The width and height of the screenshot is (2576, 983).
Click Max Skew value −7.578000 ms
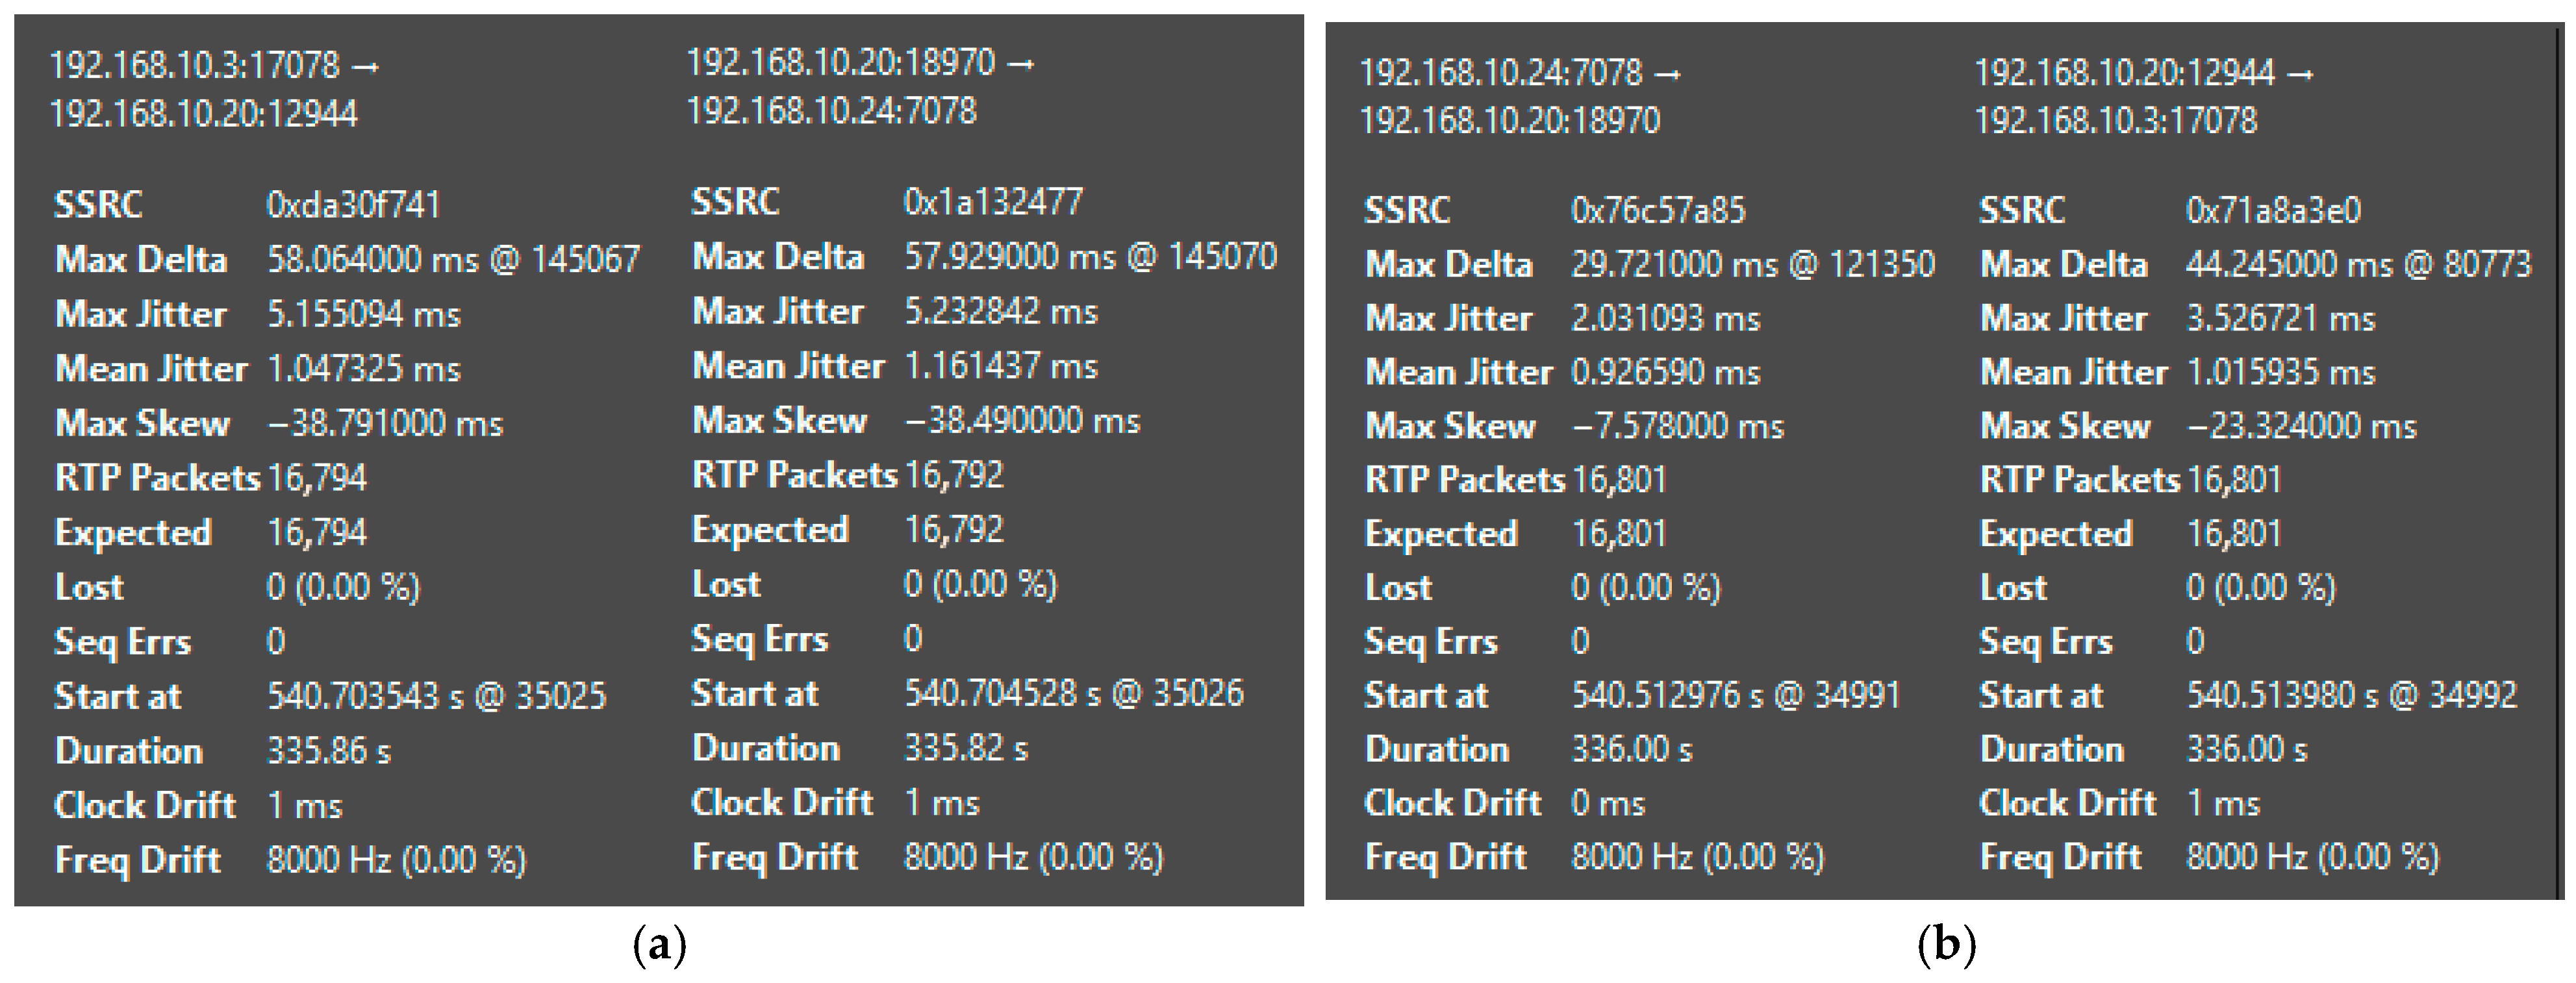pyautogui.click(x=1678, y=427)
